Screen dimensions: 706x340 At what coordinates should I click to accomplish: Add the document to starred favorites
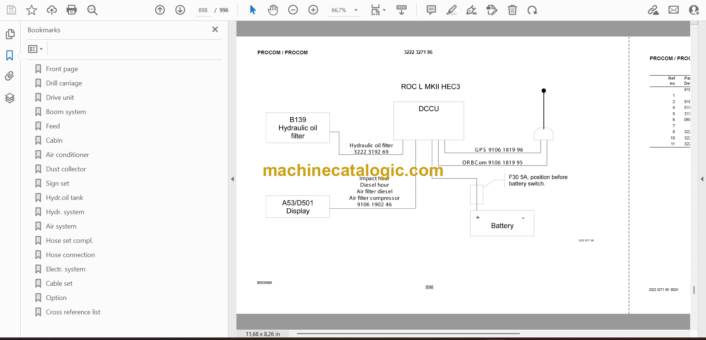click(32, 10)
